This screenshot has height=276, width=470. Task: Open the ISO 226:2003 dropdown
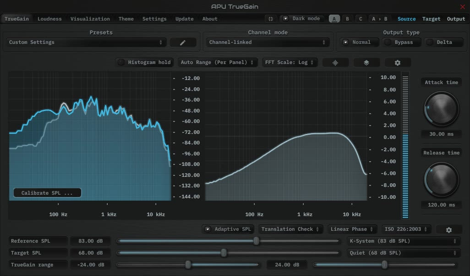click(406, 229)
